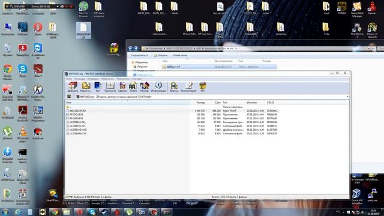Click the Добавить (Add) toolbar icon in WinRAR
Screen dimensions: 384x216
pos(73,87)
